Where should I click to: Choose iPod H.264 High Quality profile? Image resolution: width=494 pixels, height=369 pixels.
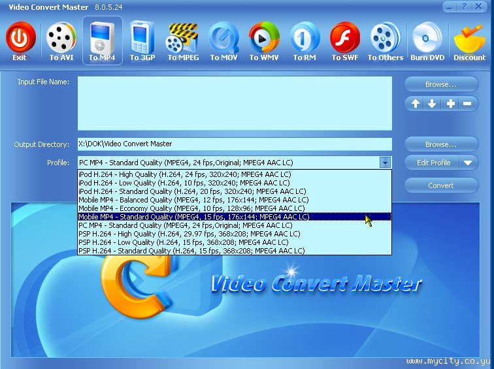click(x=235, y=174)
